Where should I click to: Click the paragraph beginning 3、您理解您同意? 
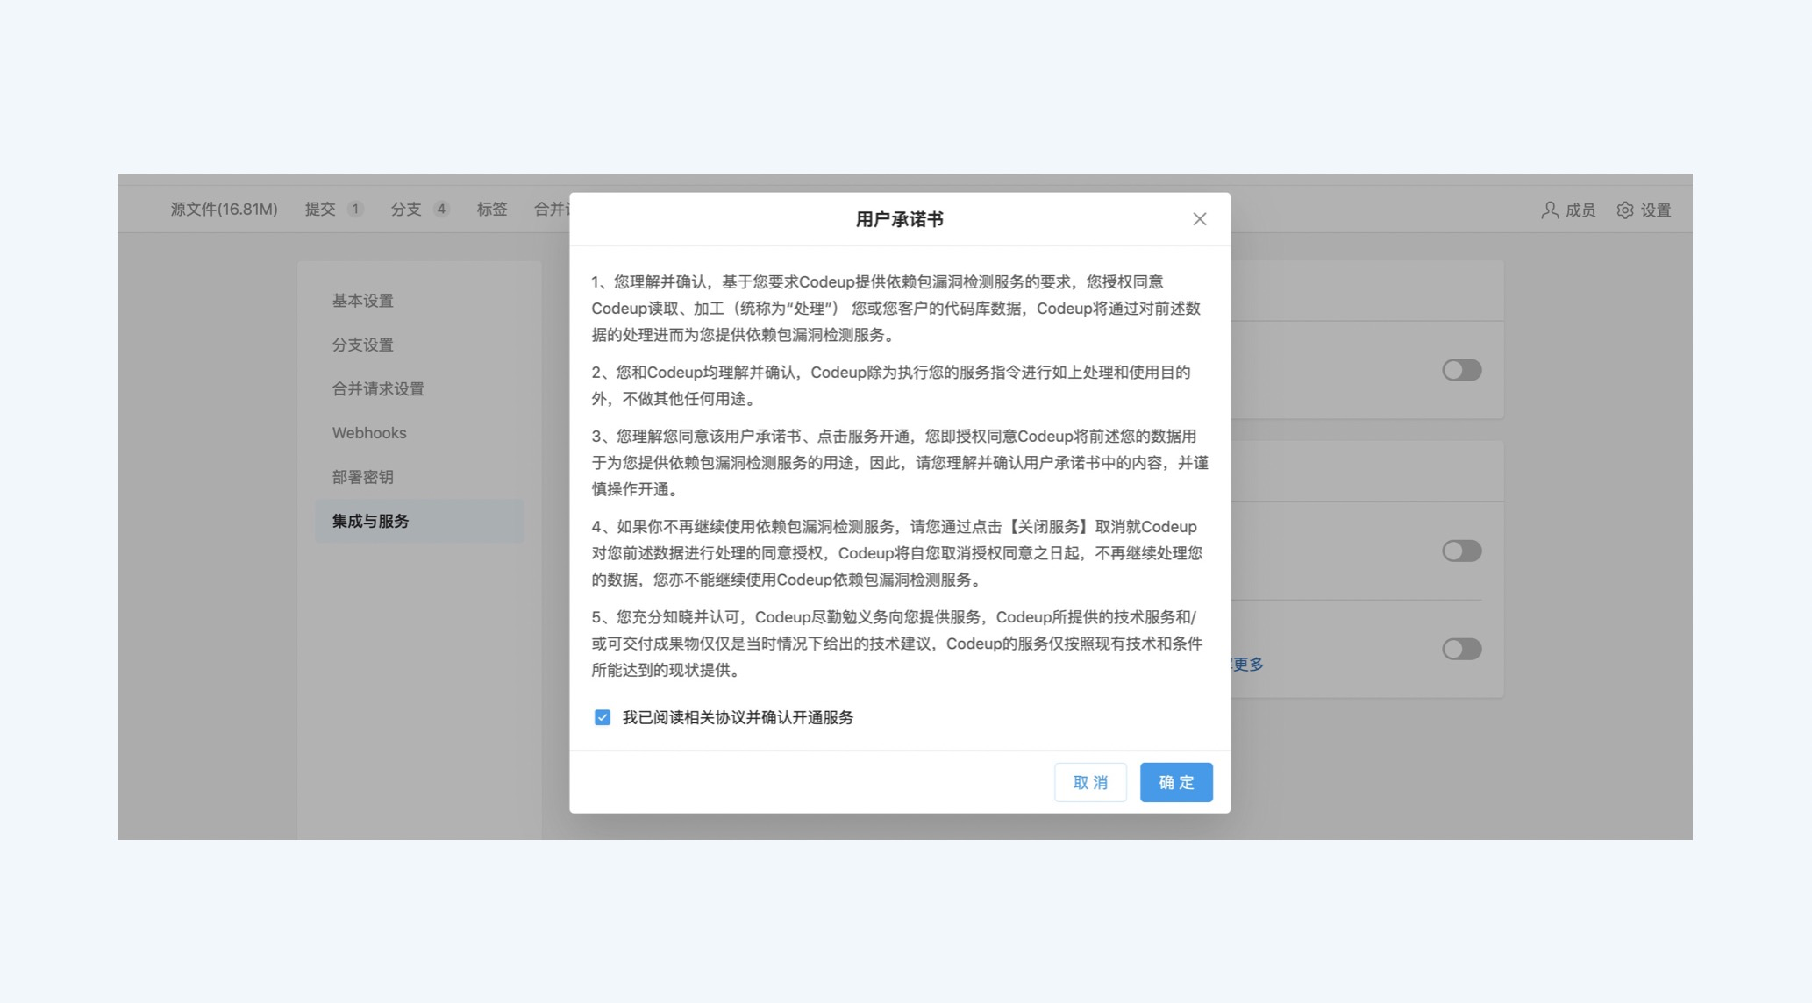tap(900, 463)
